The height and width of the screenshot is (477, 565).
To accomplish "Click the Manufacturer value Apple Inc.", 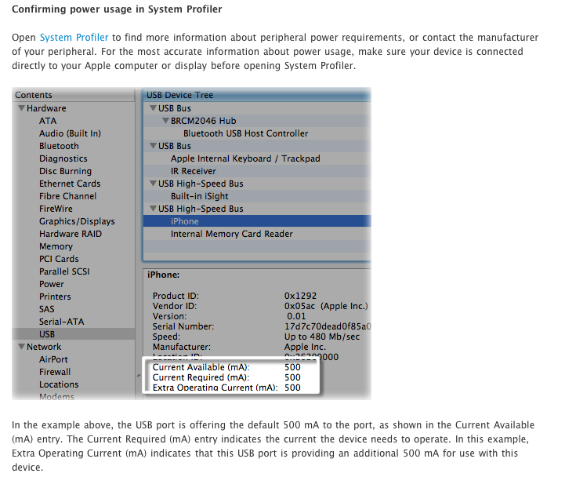I will click(x=305, y=347).
